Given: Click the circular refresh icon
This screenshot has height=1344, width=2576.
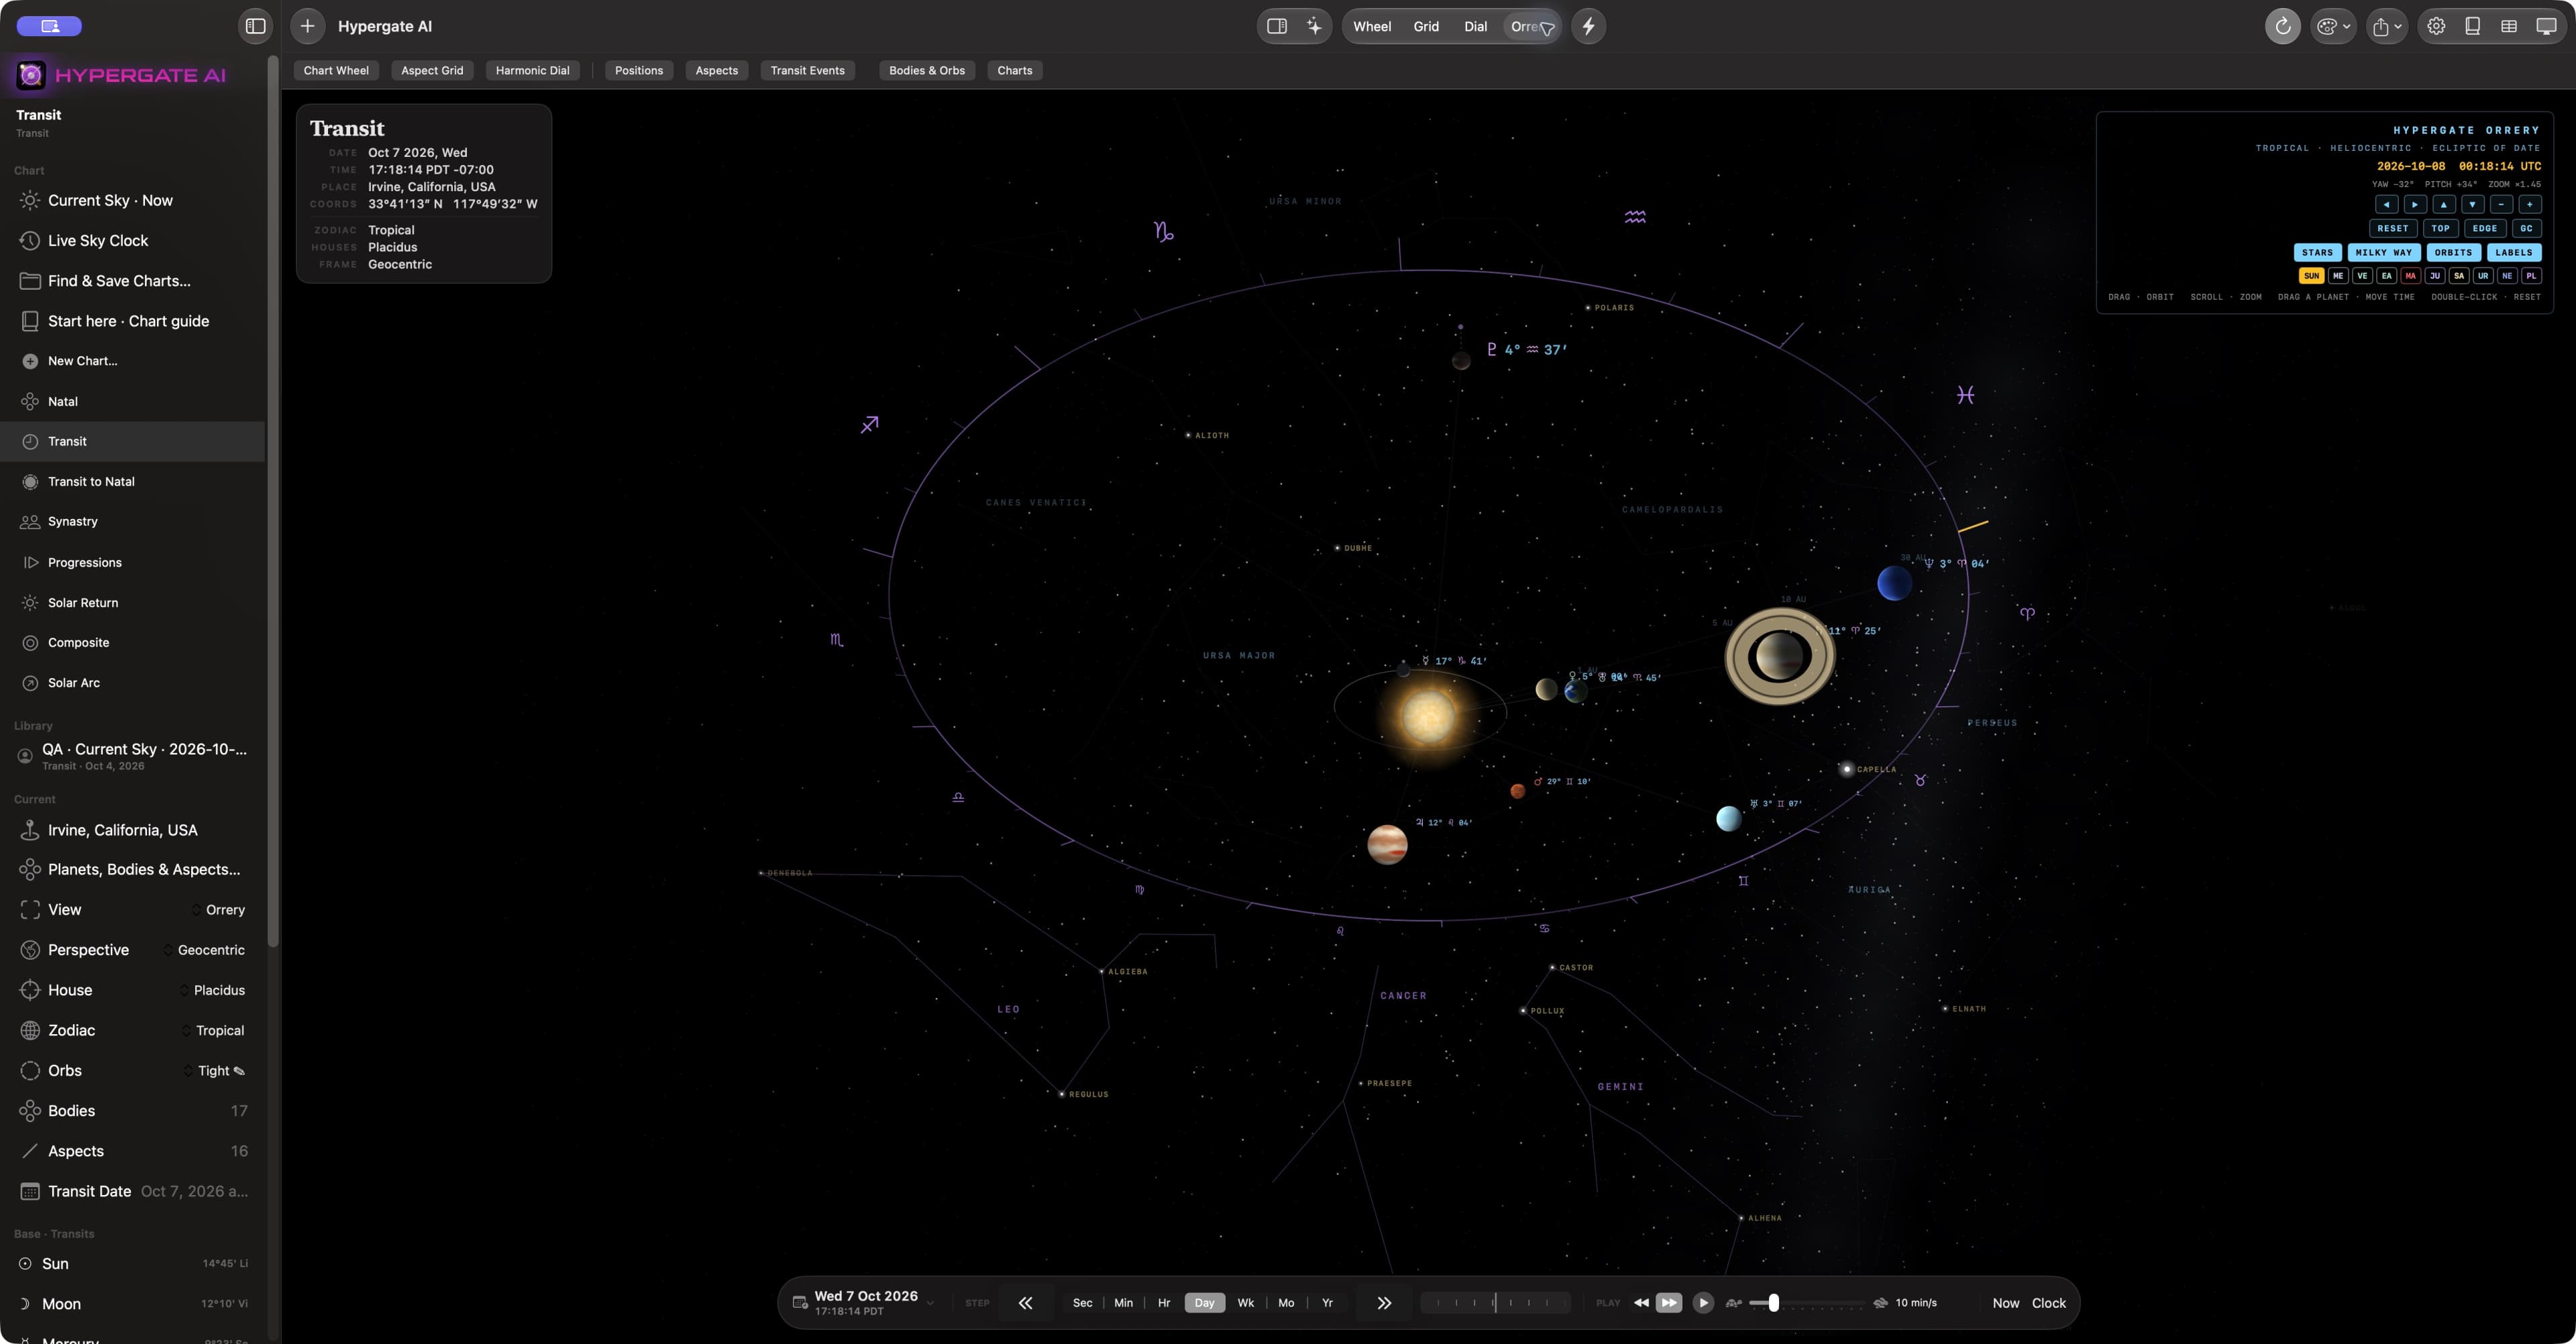Looking at the screenshot, I should click(x=2282, y=26).
